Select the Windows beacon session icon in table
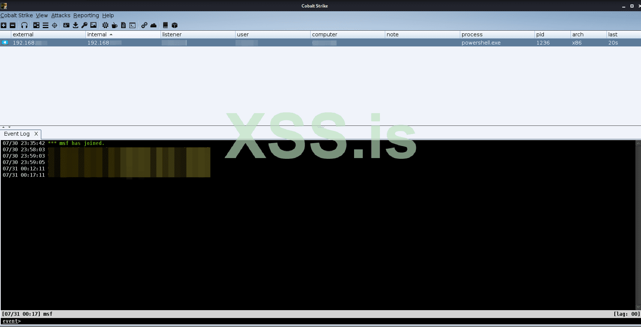The width and height of the screenshot is (641, 327). [x=5, y=43]
